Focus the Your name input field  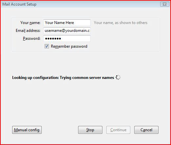tap(67, 23)
